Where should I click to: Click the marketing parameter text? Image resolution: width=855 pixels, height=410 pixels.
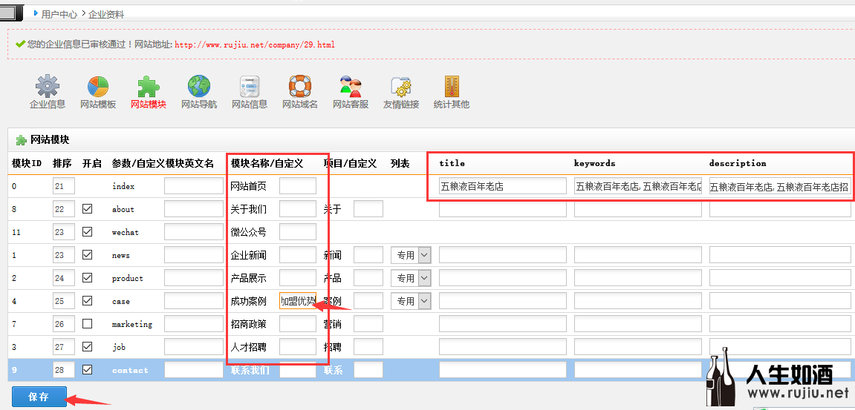point(132,324)
